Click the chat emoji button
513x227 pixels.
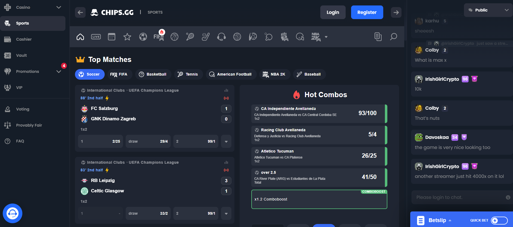coord(508,197)
